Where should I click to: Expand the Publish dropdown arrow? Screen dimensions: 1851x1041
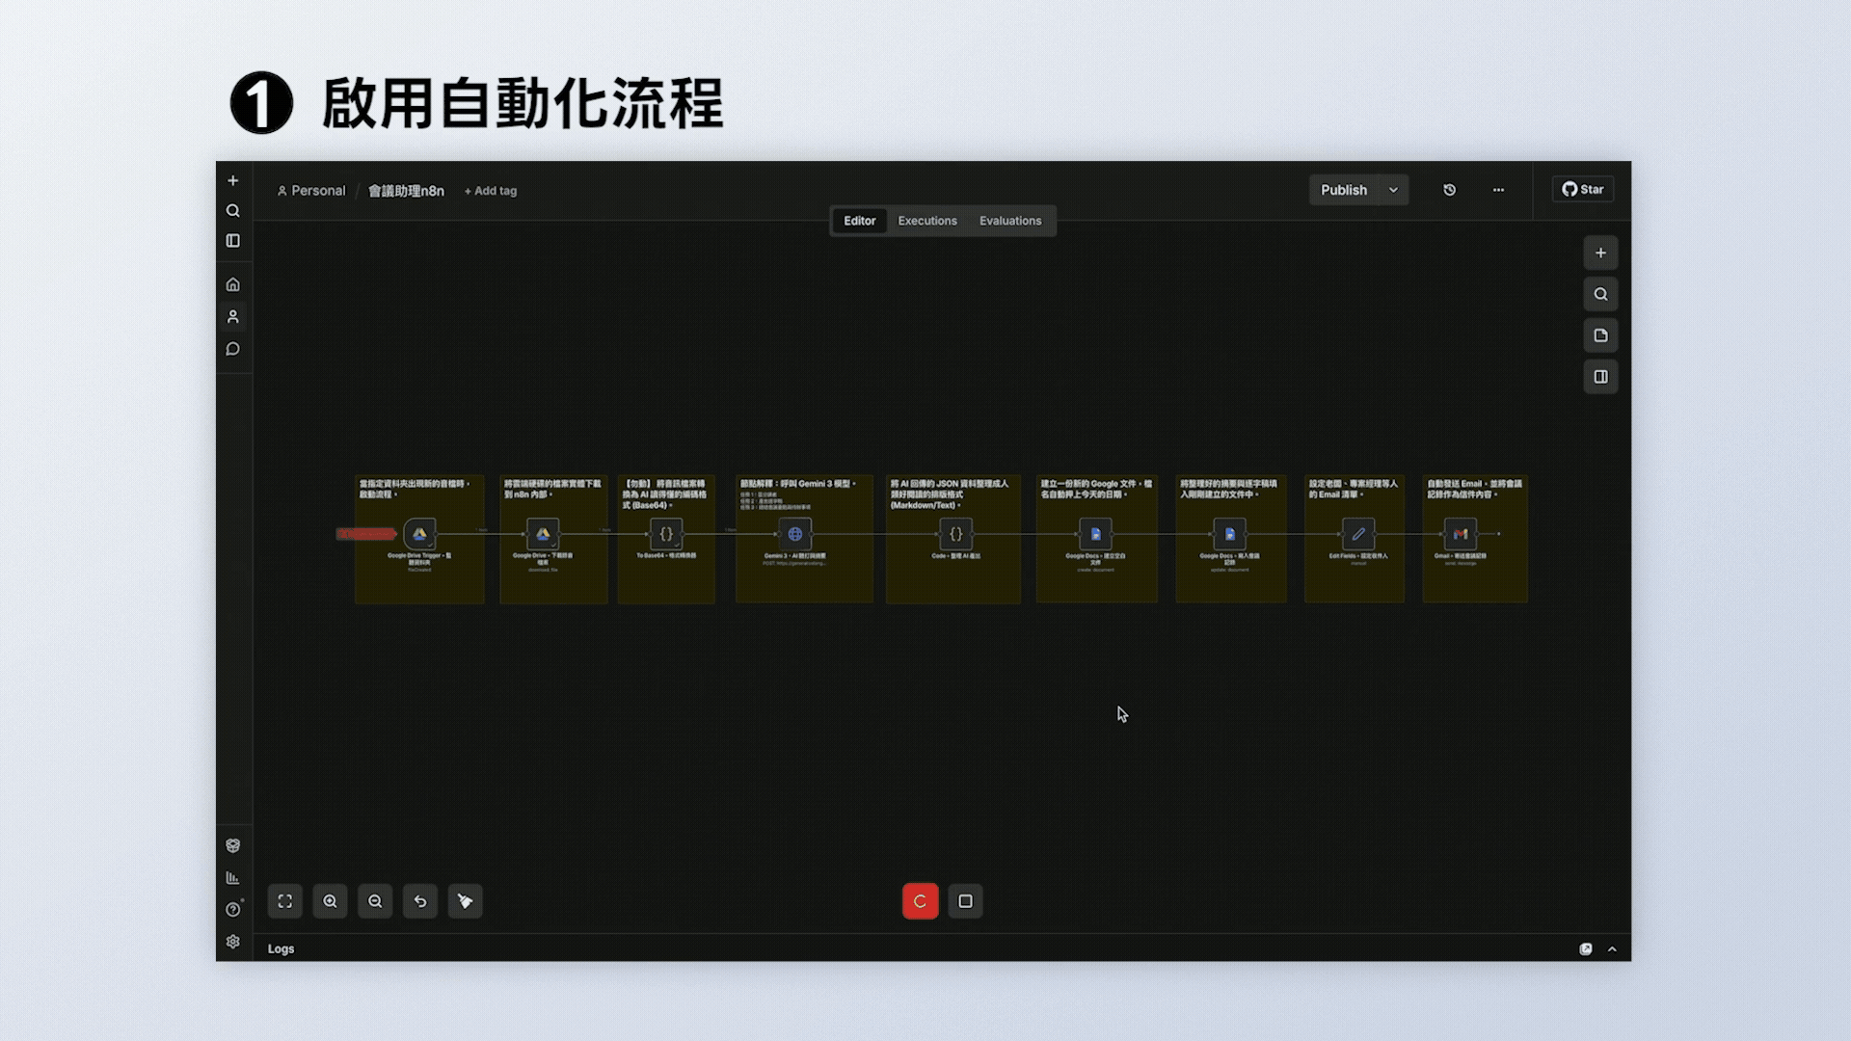pos(1393,190)
